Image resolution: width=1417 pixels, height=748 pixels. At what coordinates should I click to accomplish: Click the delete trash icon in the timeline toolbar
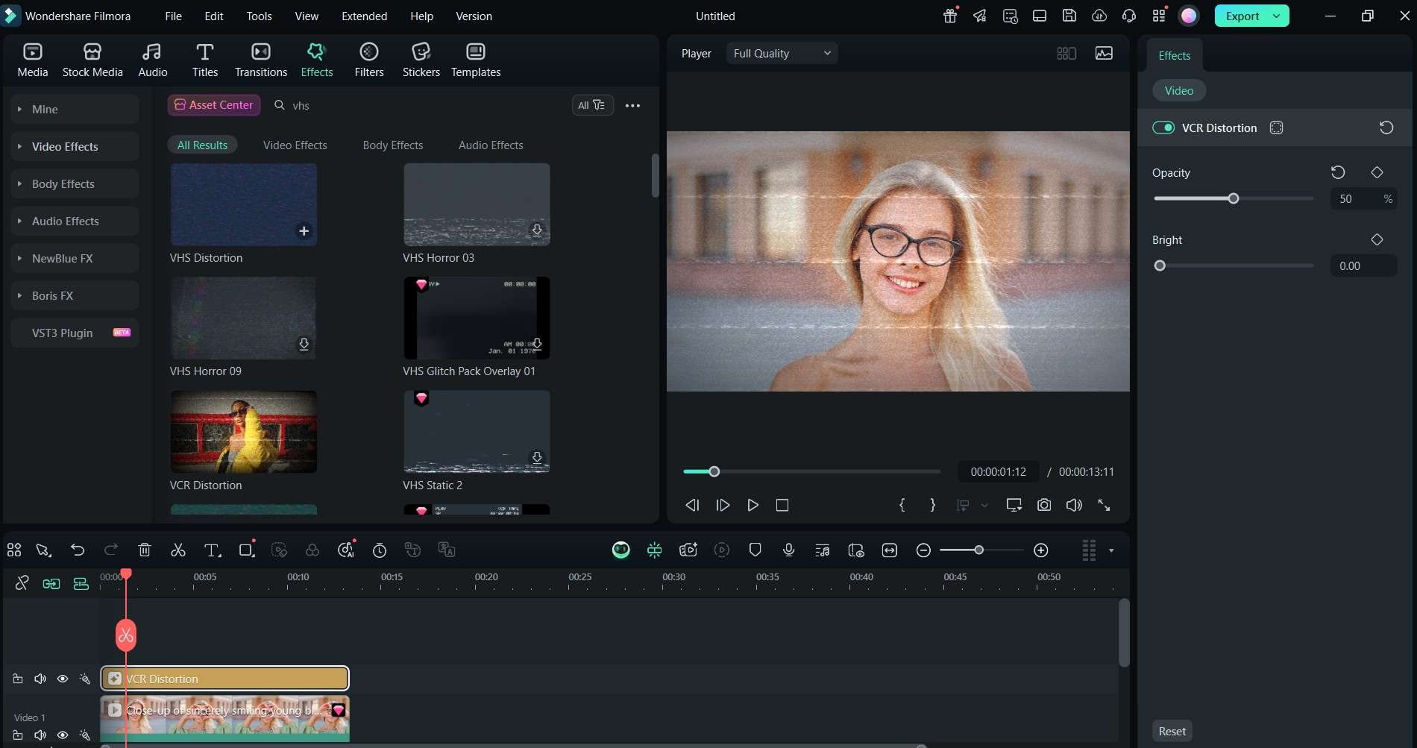(145, 550)
